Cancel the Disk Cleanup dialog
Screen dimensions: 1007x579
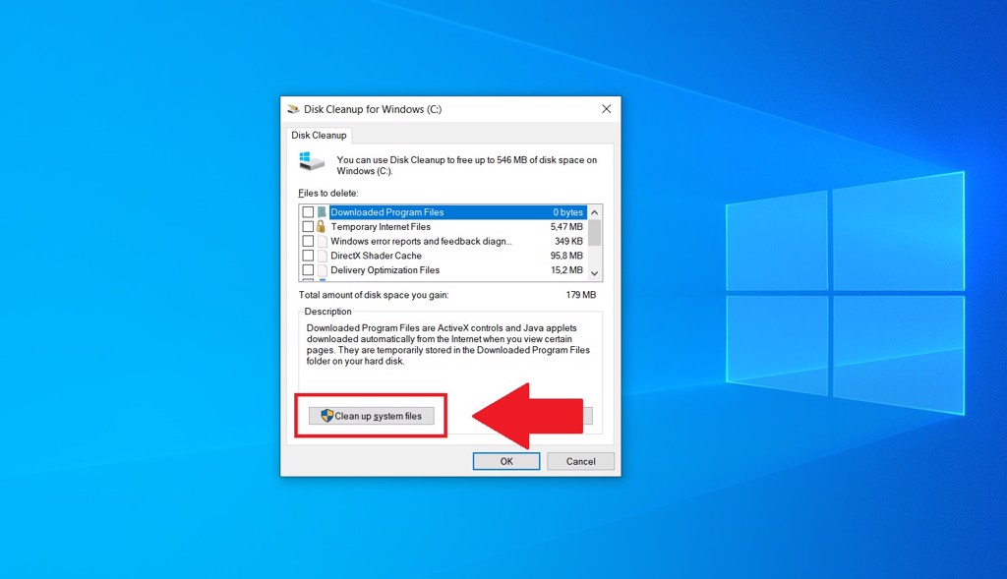[x=580, y=461]
